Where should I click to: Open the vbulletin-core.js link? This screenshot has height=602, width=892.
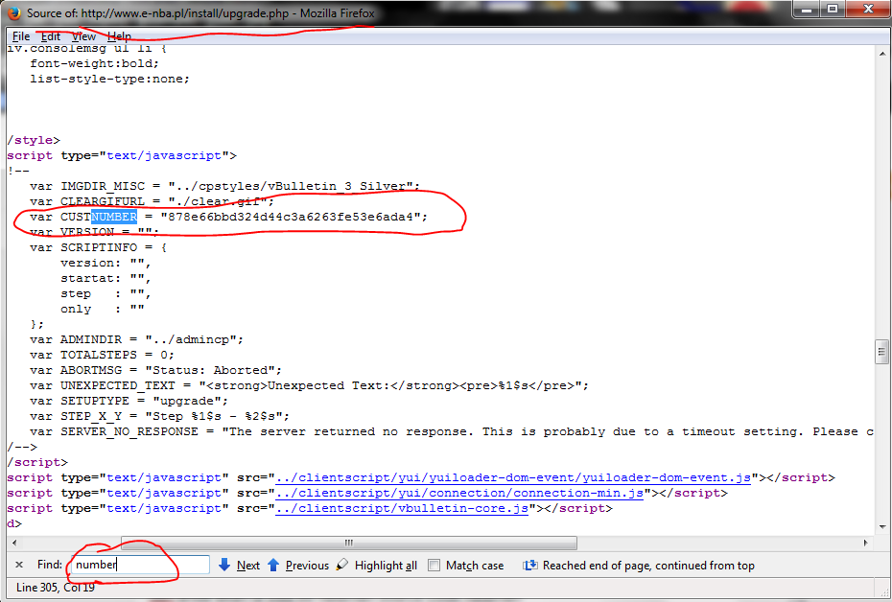coord(402,508)
